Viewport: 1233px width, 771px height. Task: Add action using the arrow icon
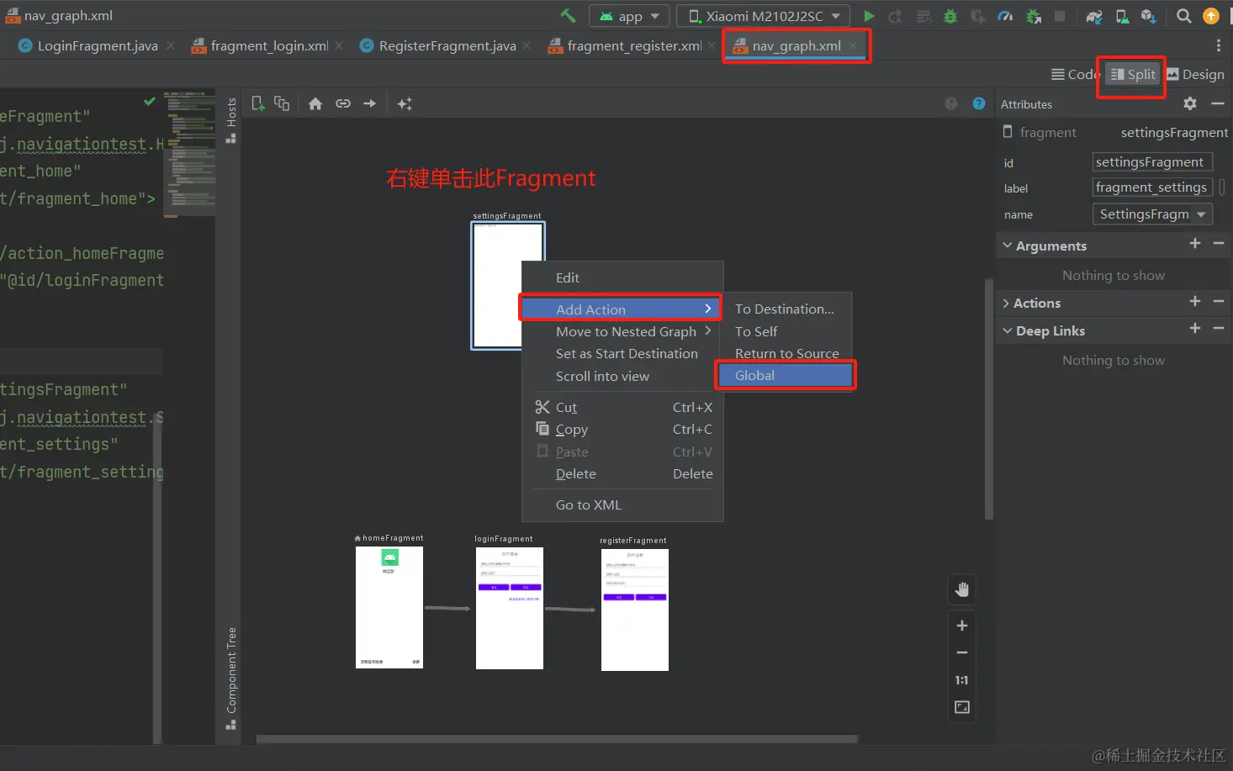click(x=370, y=103)
